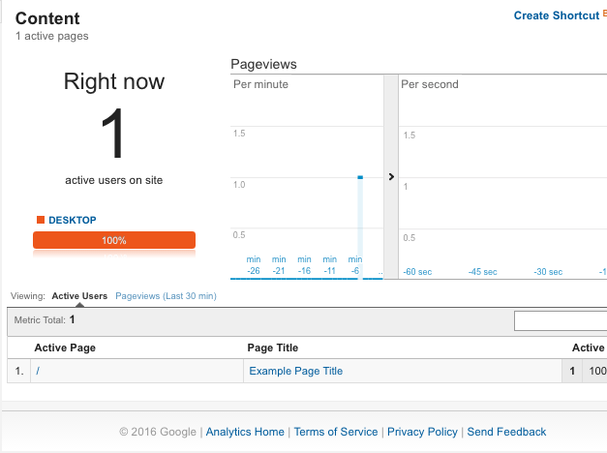607x453 pixels.
Task: Switch to the Active Users view tab
Action: pyautogui.click(x=79, y=295)
